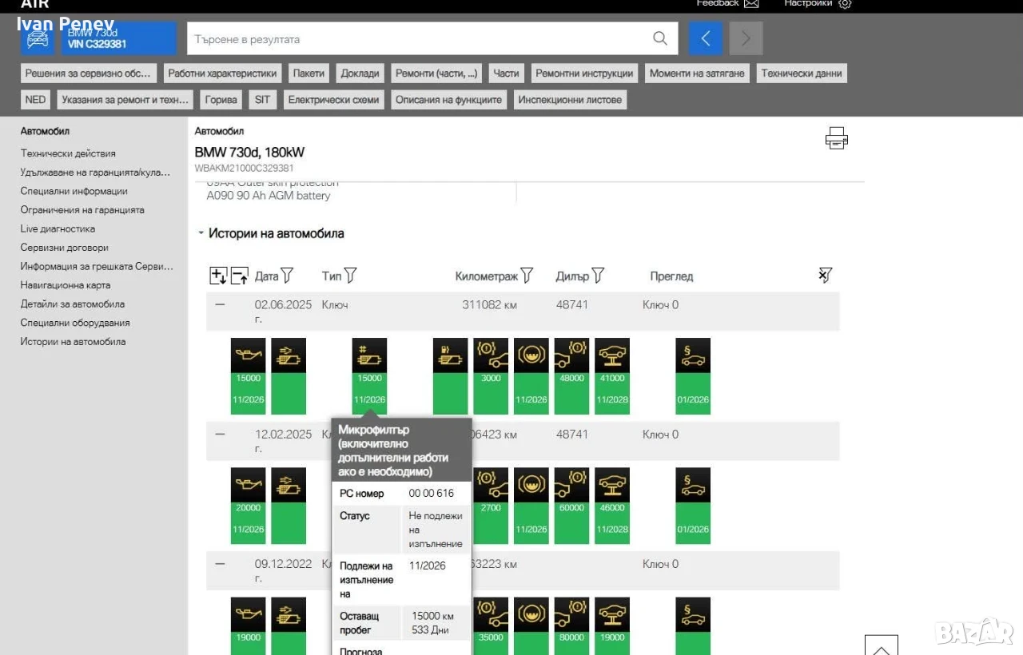
Task: Open Ремонтни инструкции tab
Action: coord(584,73)
